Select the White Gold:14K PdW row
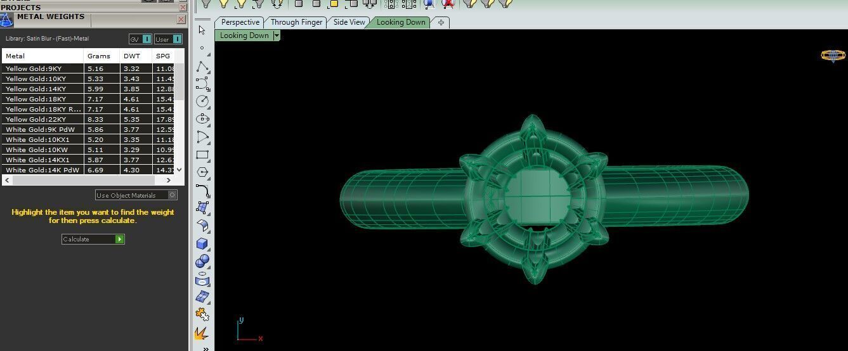The height and width of the screenshot is (351, 848). coord(88,170)
